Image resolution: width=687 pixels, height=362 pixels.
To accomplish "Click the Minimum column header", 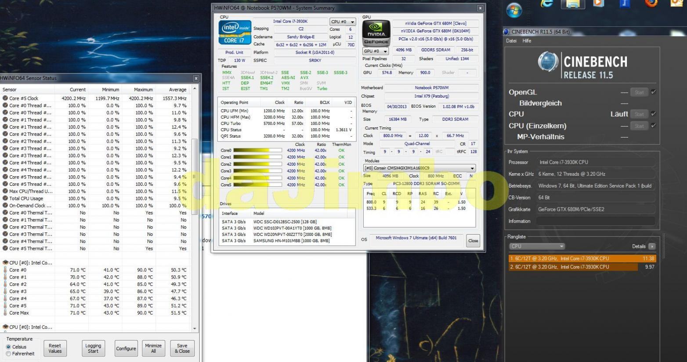I will click(105, 90).
